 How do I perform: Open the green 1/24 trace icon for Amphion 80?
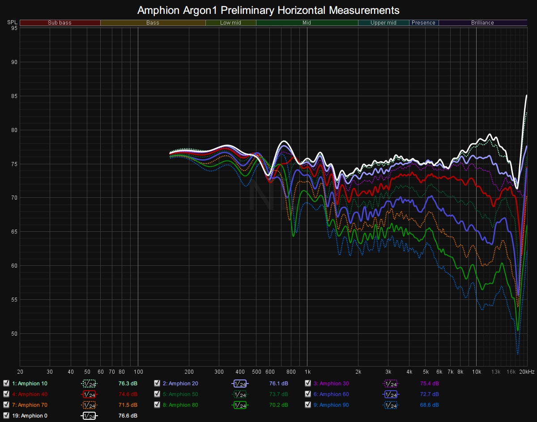(240, 405)
